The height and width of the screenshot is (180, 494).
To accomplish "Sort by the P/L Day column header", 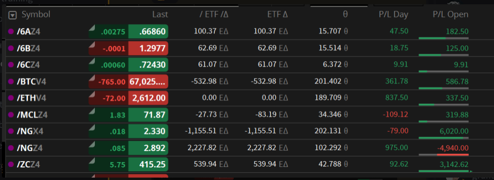I will 393,14.
